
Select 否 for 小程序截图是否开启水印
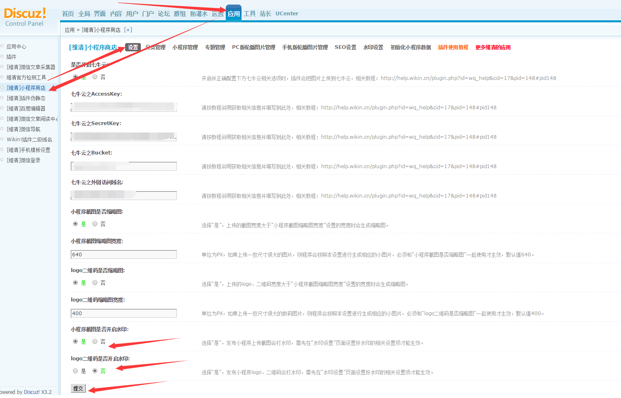(95, 341)
